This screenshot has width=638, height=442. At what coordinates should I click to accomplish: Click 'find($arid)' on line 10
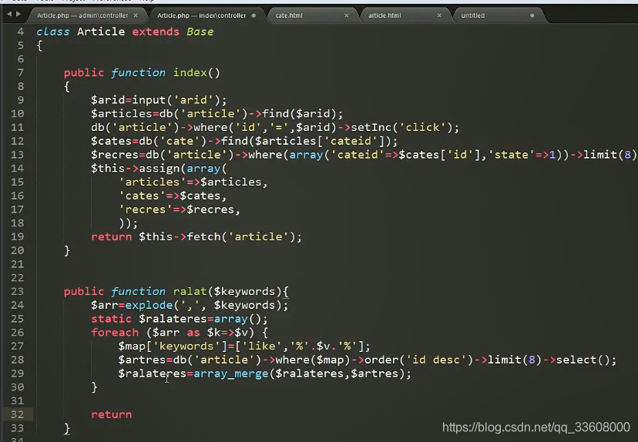click(299, 114)
